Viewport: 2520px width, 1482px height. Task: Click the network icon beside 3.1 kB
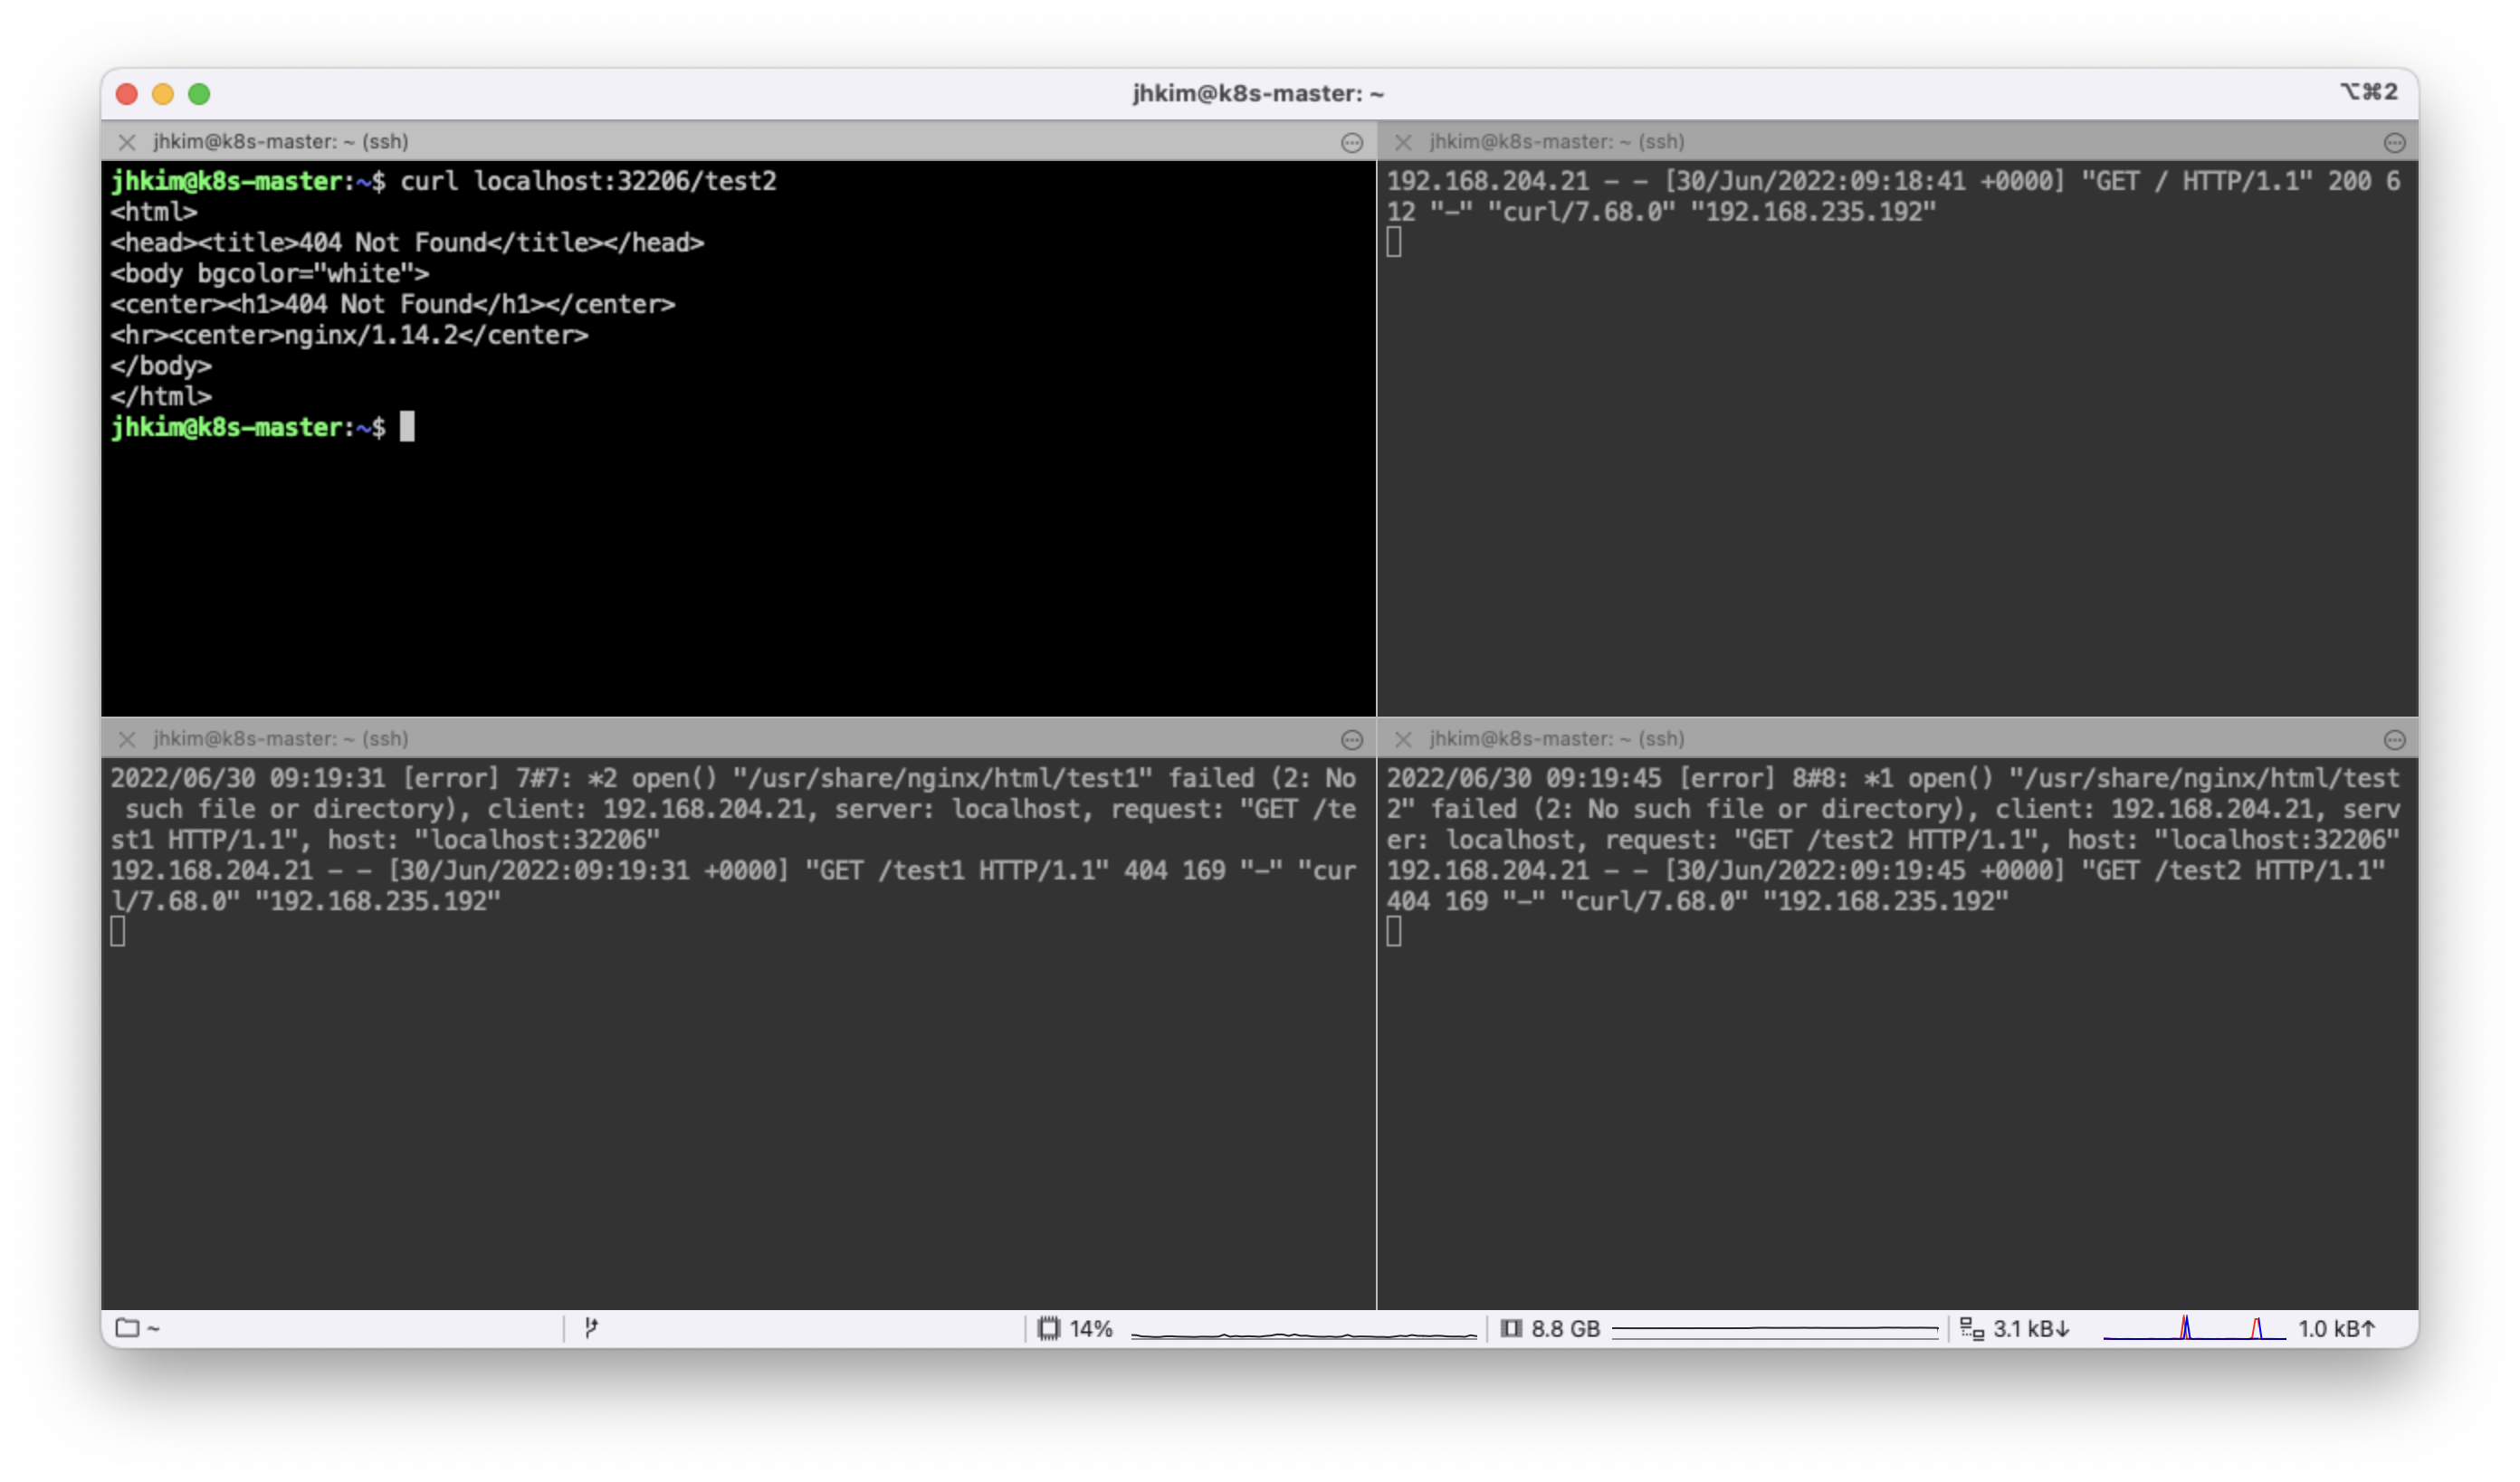pos(1971,1329)
